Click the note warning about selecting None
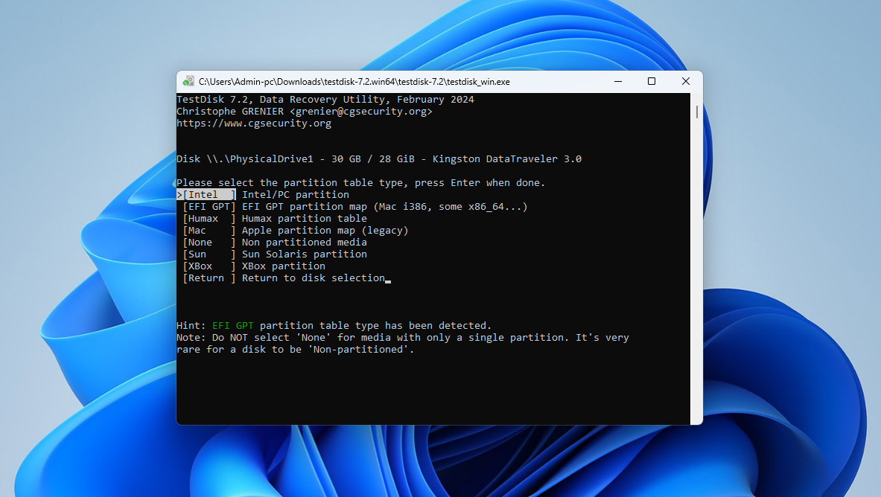Viewport: 881px width, 497px height. [x=402, y=337]
